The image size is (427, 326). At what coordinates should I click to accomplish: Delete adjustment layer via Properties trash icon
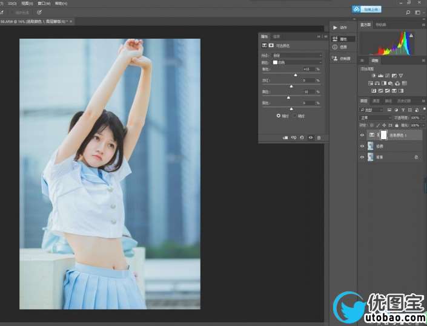click(319, 138)
